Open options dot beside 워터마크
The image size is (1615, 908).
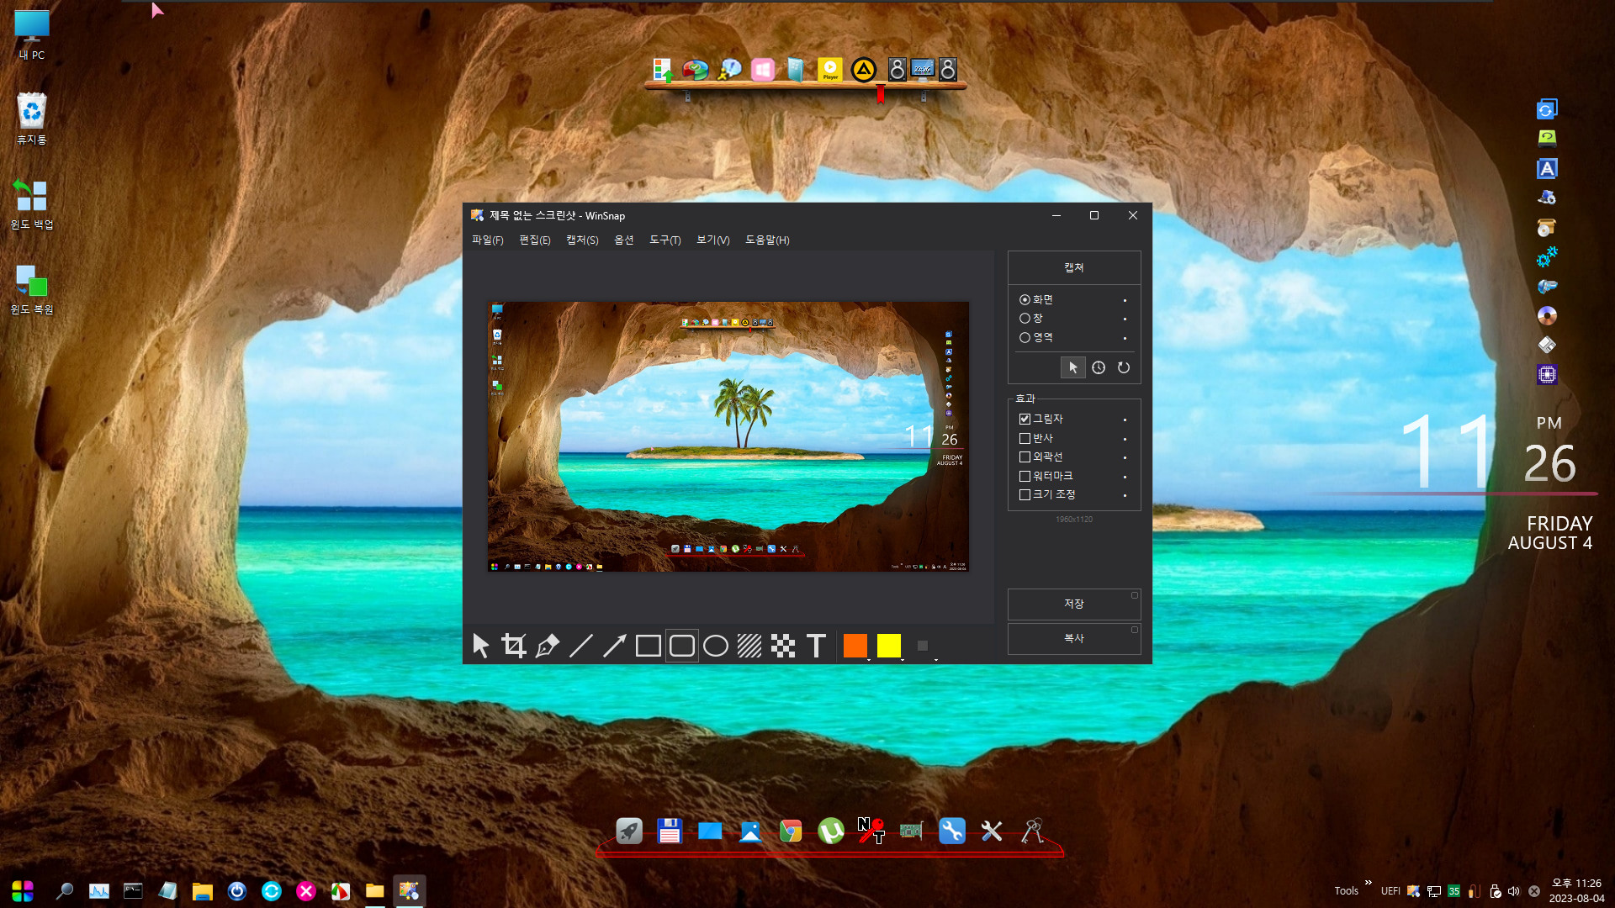[x=1125, y=477]
